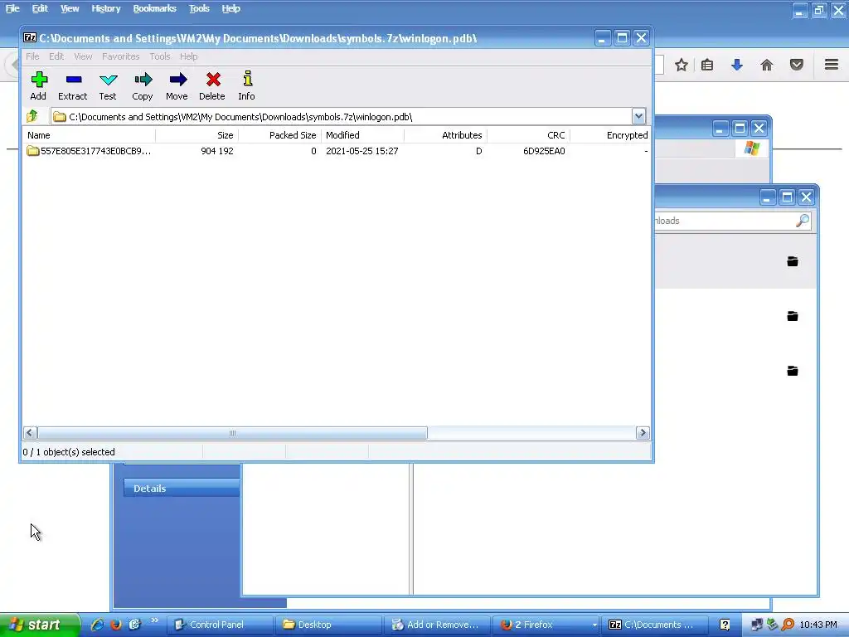Open Firefox bookmarks list icon
Viewport: 849px width, 637px height.
(707, 65)
